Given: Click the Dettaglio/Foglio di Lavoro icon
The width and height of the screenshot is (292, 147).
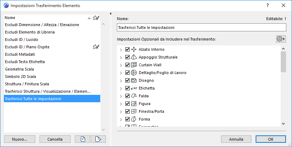Looking at the screenshot, I should [134, 73].
